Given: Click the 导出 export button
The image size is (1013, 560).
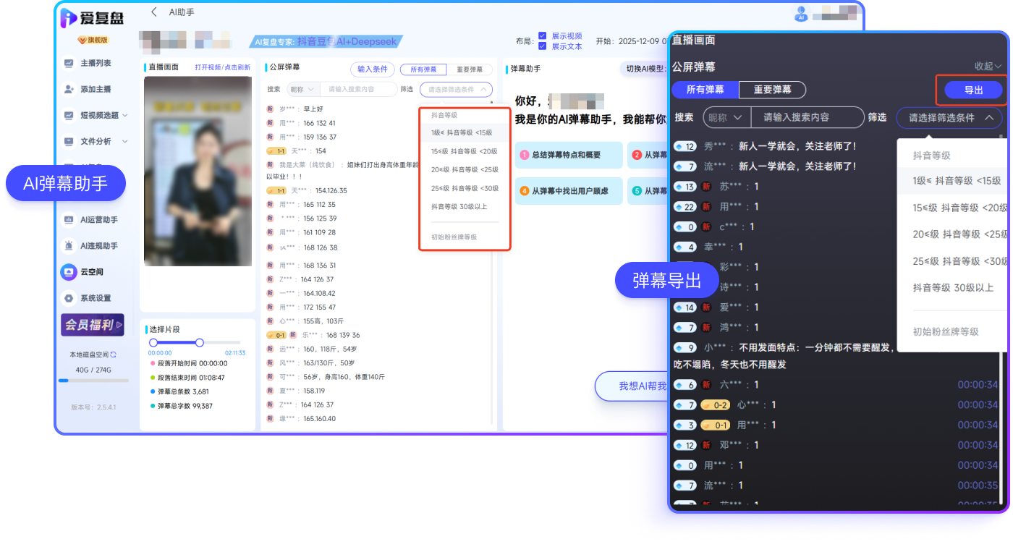Looking at the screenshot, I should [973, 90].
